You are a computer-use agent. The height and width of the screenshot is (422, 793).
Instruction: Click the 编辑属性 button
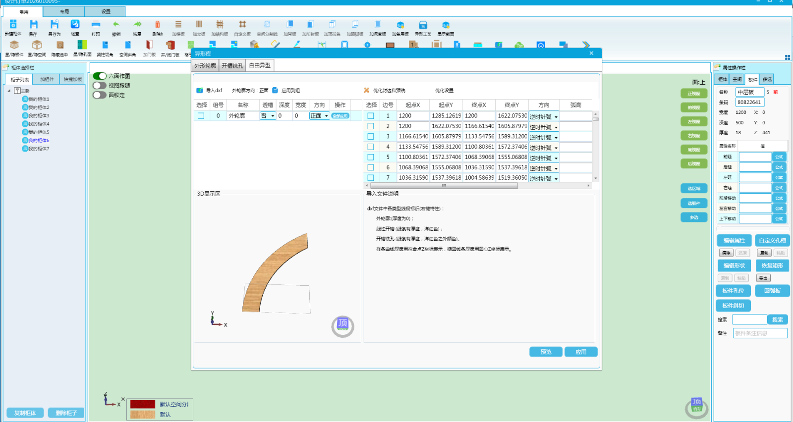(x=734, y=240)
